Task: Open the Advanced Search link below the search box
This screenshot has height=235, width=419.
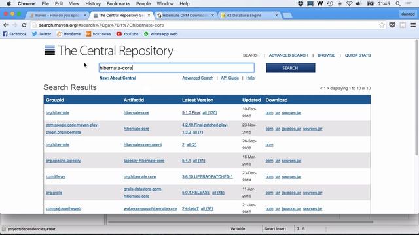Action: tap(198, 78)
